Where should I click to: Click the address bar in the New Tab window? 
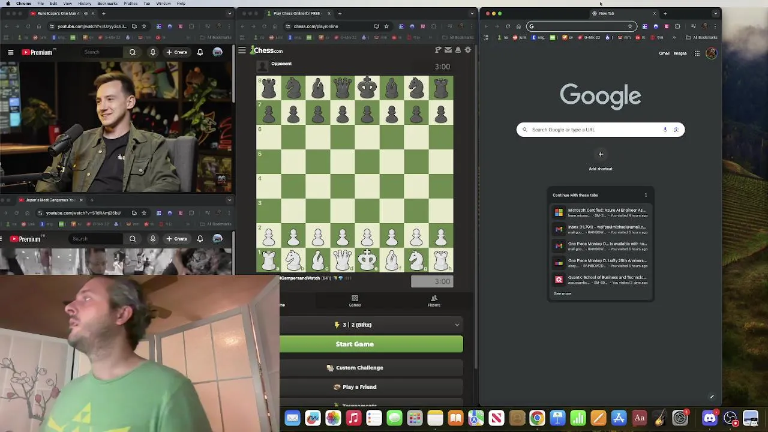click(x=581, y=26)
